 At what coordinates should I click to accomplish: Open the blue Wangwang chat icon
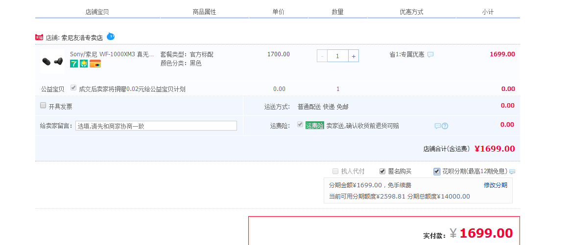[111, 36]
